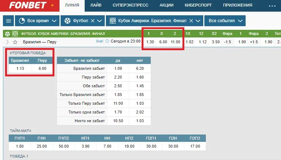281x160 pixels.
Task: Select Перу забьет нет 1.60
Action: click(x=140, y=77)
